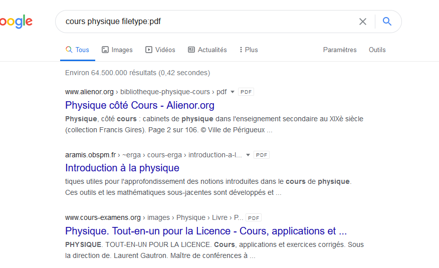Expand the Plus more options menu

[249, 50]
